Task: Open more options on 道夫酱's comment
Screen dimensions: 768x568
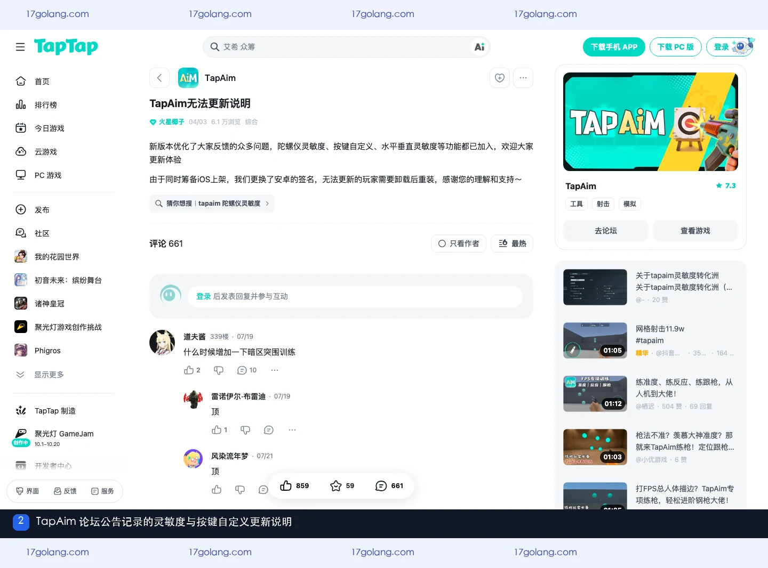Action: pyautogui.click(x=275, y=370)
